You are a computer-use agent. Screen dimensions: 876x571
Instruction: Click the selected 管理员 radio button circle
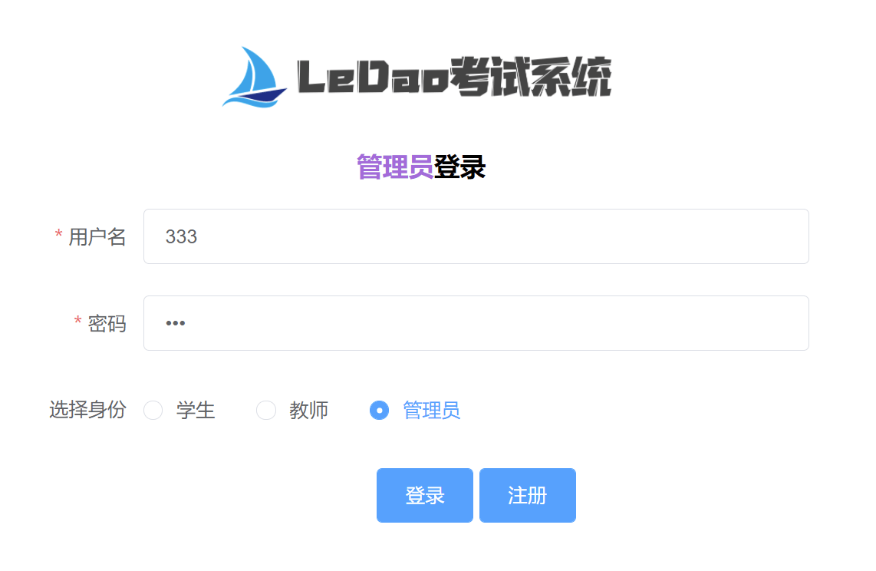pyautogui.click(x=380, y=410)
